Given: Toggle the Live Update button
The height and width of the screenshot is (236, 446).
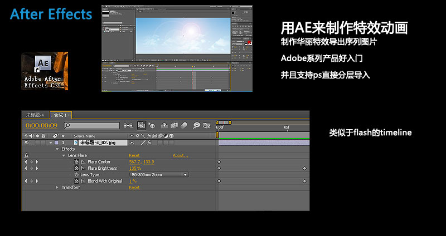Looking at the screenshot, I should 142,125.
